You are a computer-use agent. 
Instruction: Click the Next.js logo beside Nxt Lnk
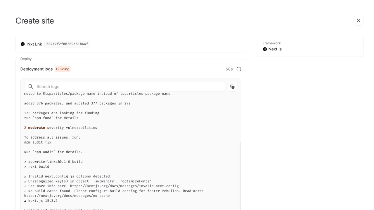click(x=23, y=44)
